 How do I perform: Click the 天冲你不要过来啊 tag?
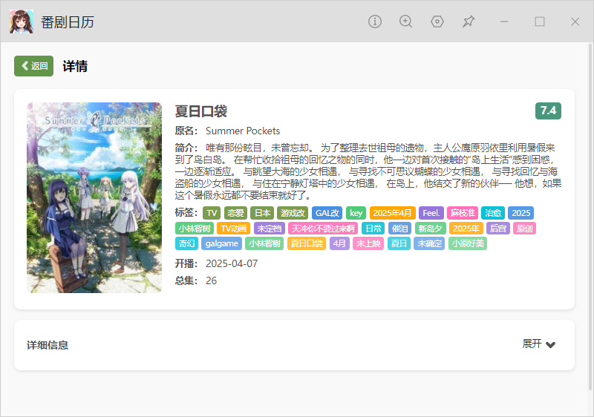point(323,229)
